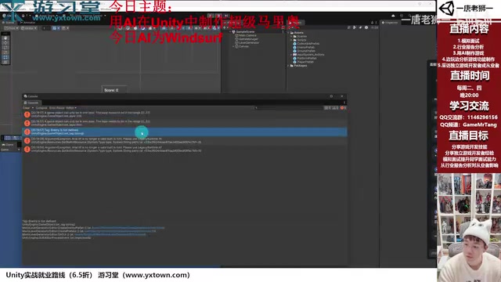Select LevelGenerator in Hierarchy

point(249,42)
